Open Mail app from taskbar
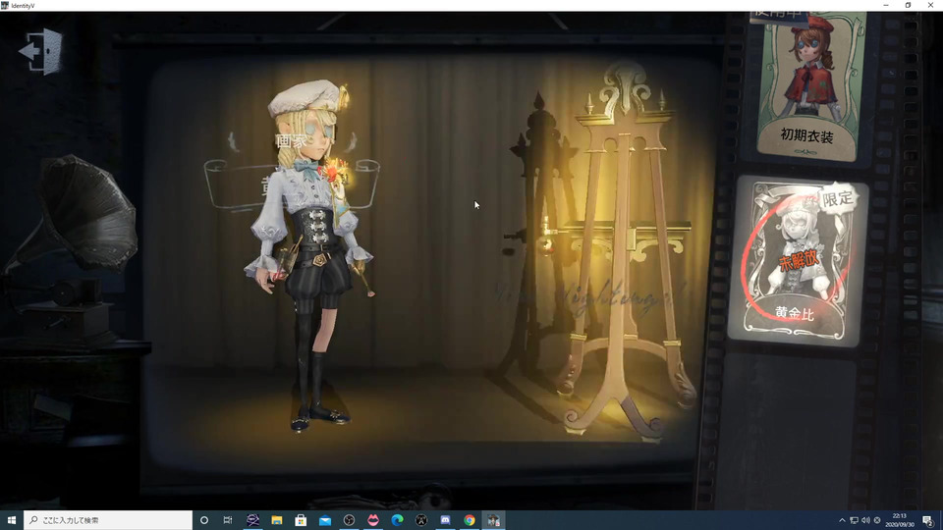The height and width of the screenshot is (530, 943). point(325,520)
